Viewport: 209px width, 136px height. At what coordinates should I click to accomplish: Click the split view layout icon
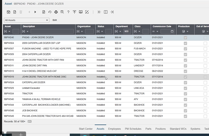coord(106,12)
